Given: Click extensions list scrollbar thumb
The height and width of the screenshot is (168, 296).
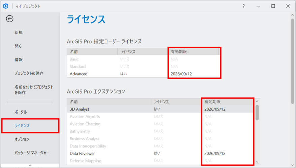Looking at the screenshot, I should 257,113.
